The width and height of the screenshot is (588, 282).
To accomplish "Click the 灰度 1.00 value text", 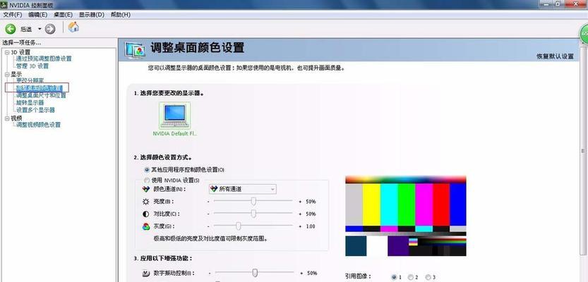I will point(311,226).
